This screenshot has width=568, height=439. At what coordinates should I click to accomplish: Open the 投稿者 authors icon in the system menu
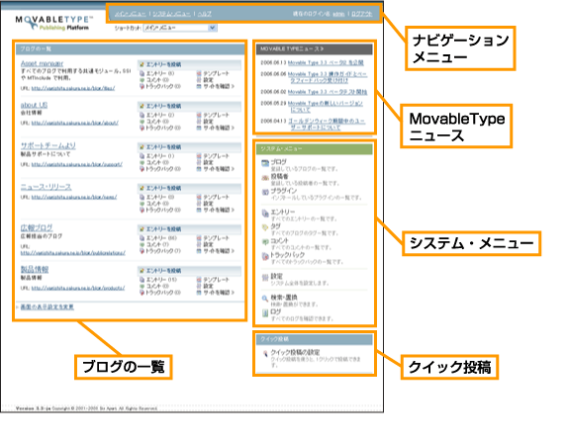coord(265,177)
